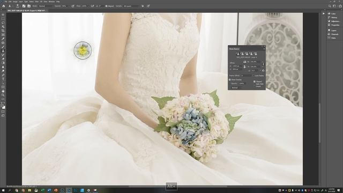Open the workspace switcher dropdown
The image size is (343, 193).
(x=334, y=6)
